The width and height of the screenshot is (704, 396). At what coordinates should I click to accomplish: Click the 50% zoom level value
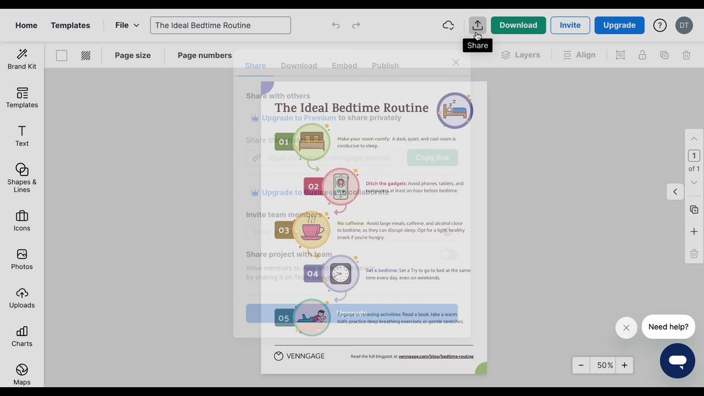coord(605,365)
